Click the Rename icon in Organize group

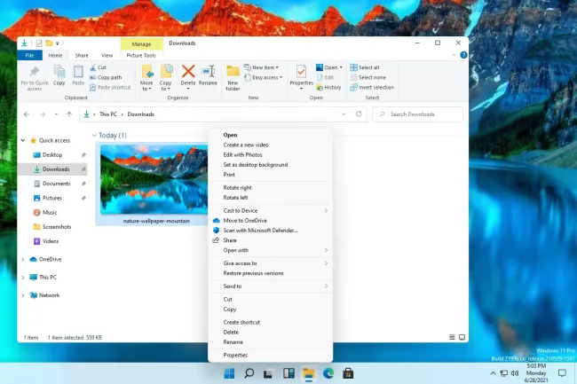[x=208, y=73]
